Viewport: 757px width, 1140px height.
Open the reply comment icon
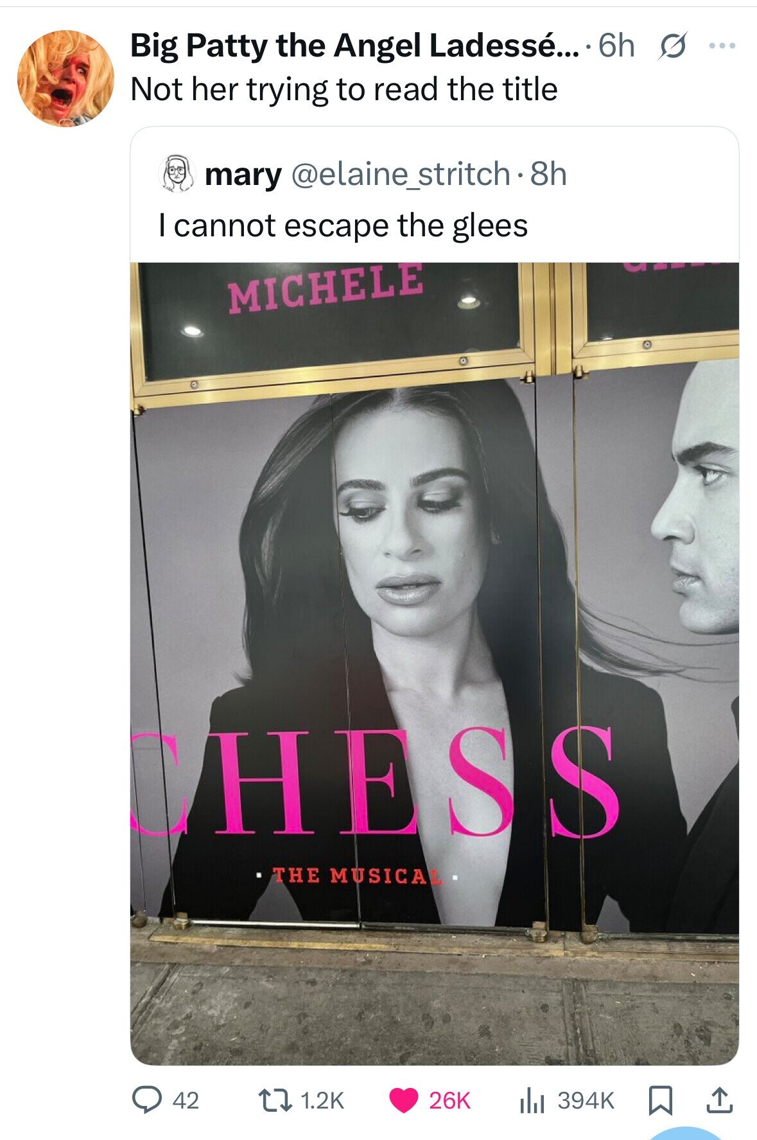[147, 1100]
